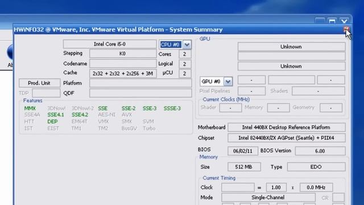The height and width of the screenshot is (205, 364).
Task: Click the 0.0 MHz memory frequency field
Action: (x=316, y=187)
